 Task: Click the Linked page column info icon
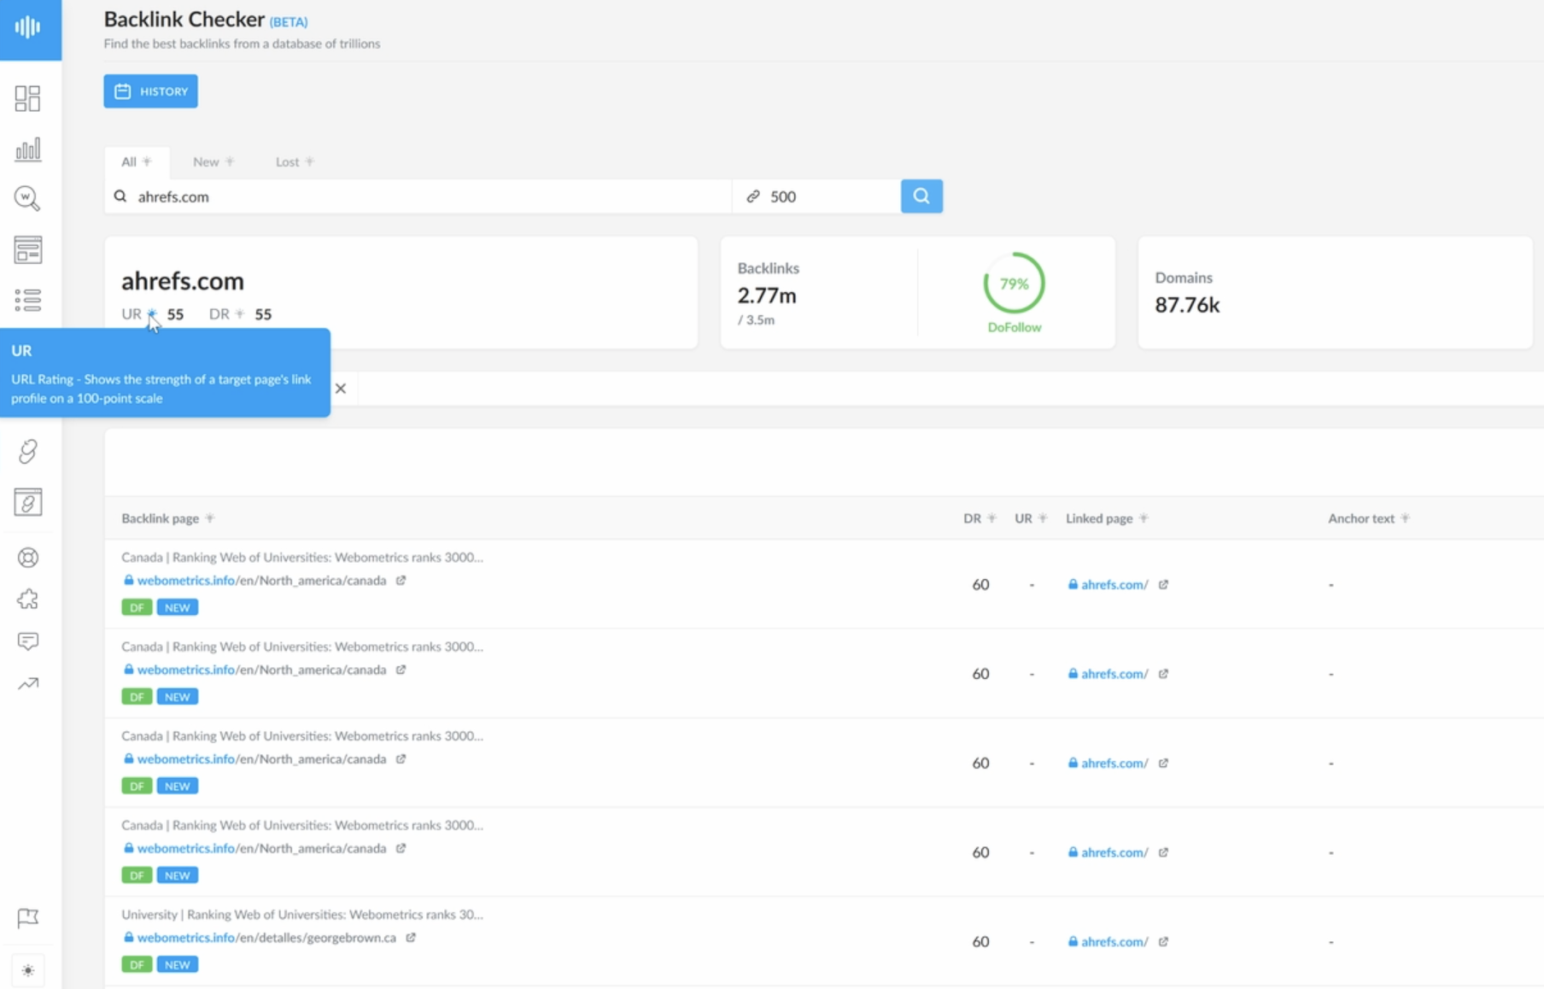click(x=1143, y=518)
